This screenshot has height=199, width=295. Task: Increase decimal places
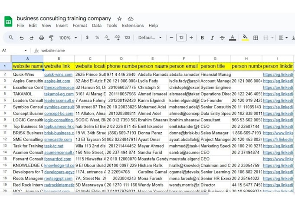[117, 38]
